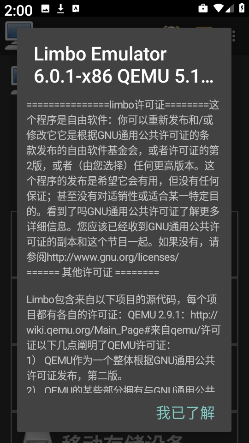The height and width of the screenshot is (443, 249).
Task: Tap the keyboard language 'A' status icon
Action: [76, 9]
